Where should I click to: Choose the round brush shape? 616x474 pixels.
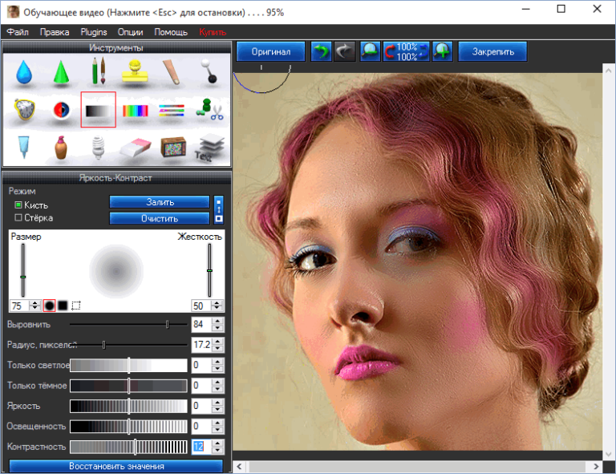49,306
